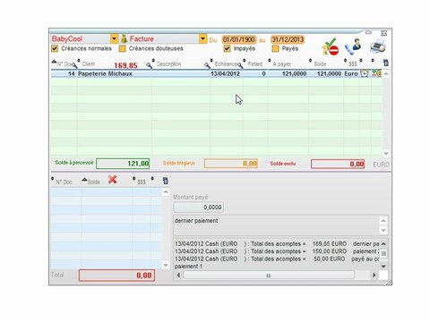Open the phone and contact person icon

point(353,47)
